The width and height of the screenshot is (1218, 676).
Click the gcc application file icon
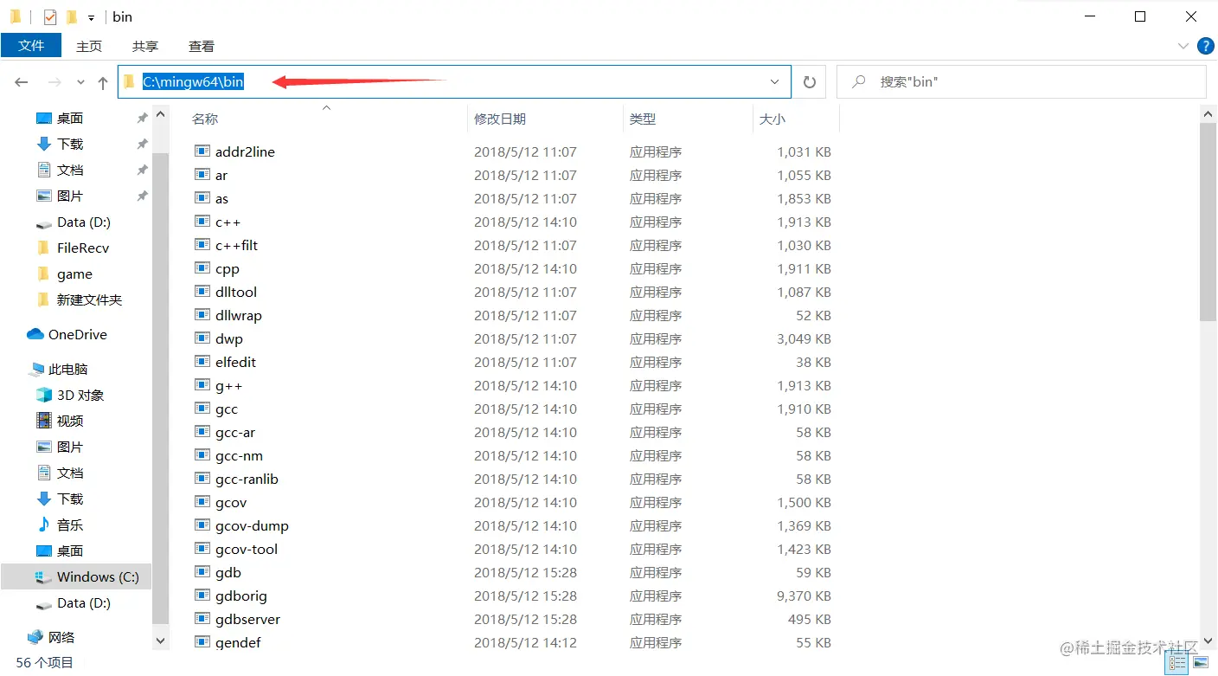[202, 409]
